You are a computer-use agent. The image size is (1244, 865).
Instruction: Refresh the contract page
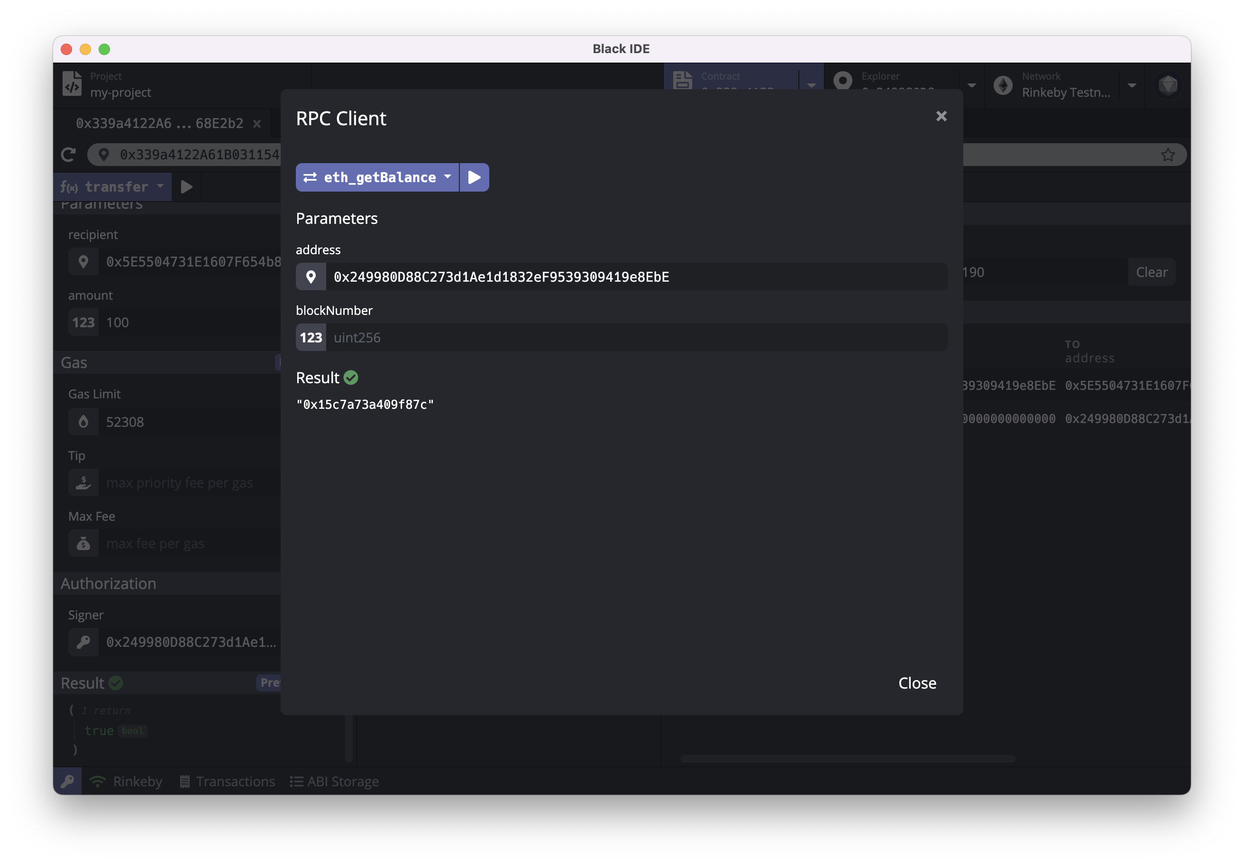68,155
